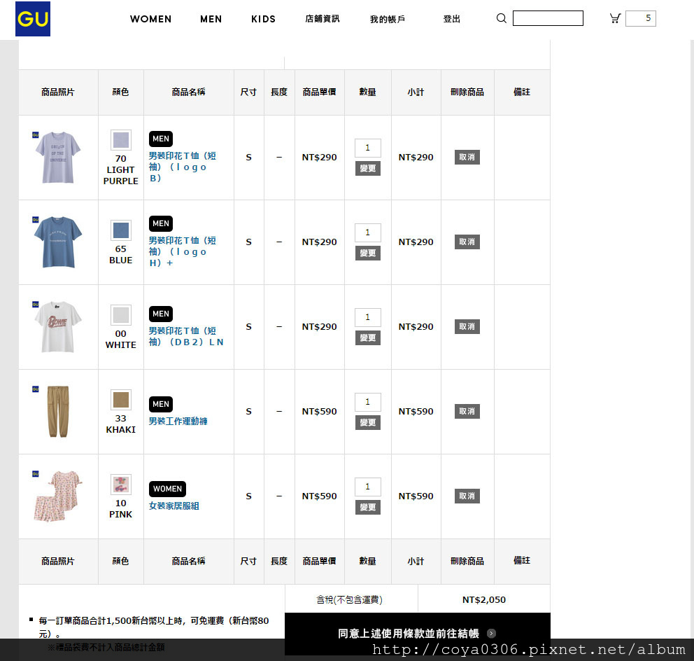Viewport: 694px width, 661px height.
Task: Click the MEN tag on logo B row
Action: pos(161,139)
